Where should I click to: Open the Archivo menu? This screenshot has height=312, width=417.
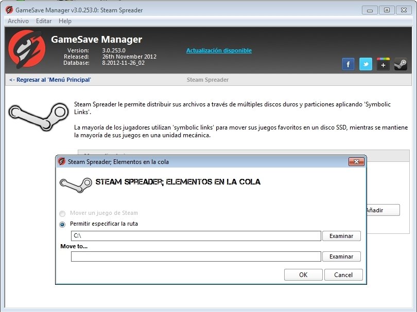18,21
